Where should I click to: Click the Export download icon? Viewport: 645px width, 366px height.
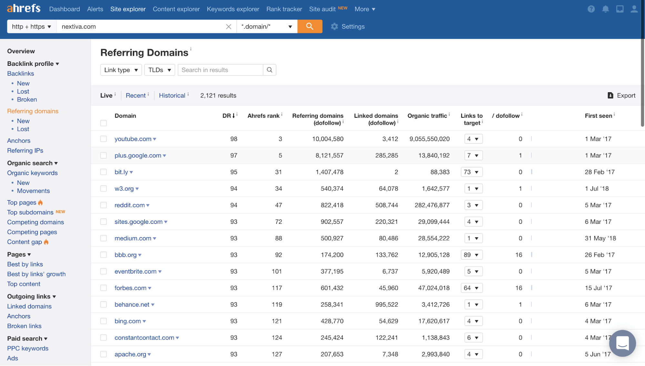(610, 95)
